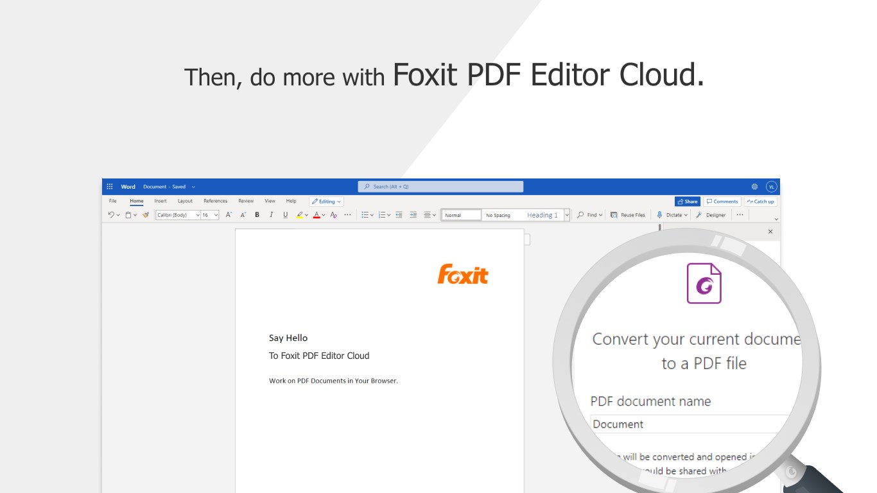Toggle Underline formatting
877x493 pixels.
click(286, 215)
